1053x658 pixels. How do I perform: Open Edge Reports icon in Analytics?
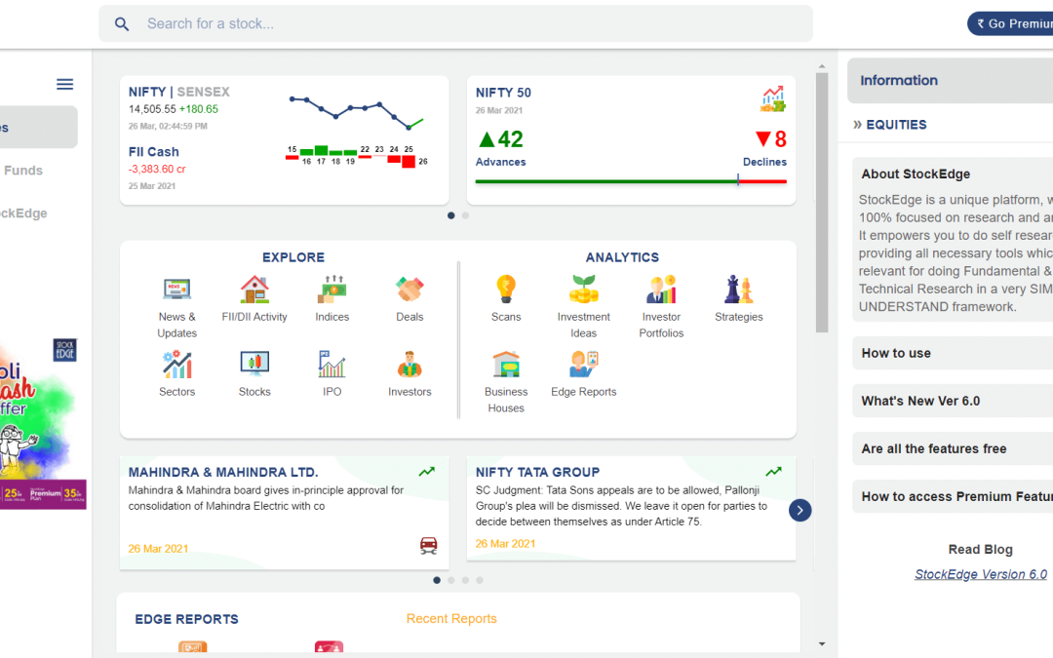584,365
